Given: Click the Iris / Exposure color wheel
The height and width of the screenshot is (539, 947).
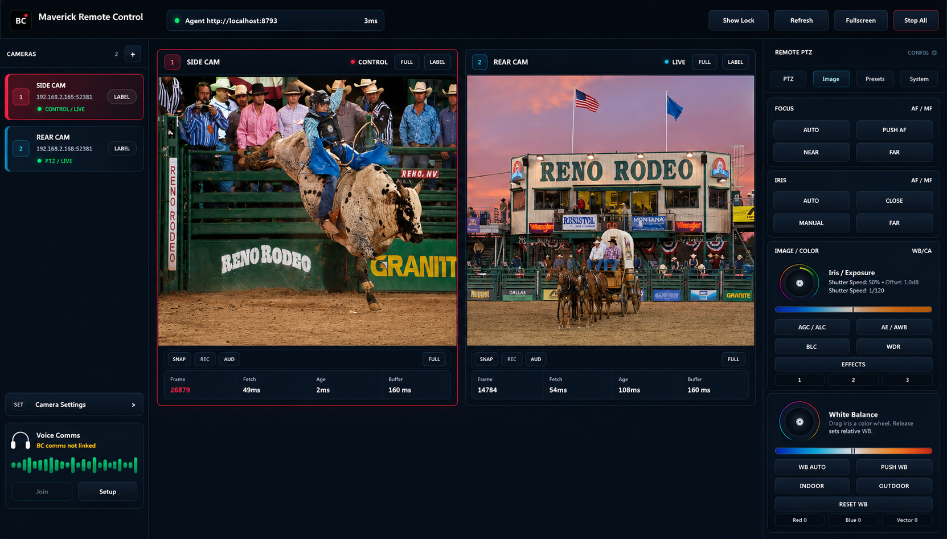Looking at the screenshot, I should coord(800,283).
